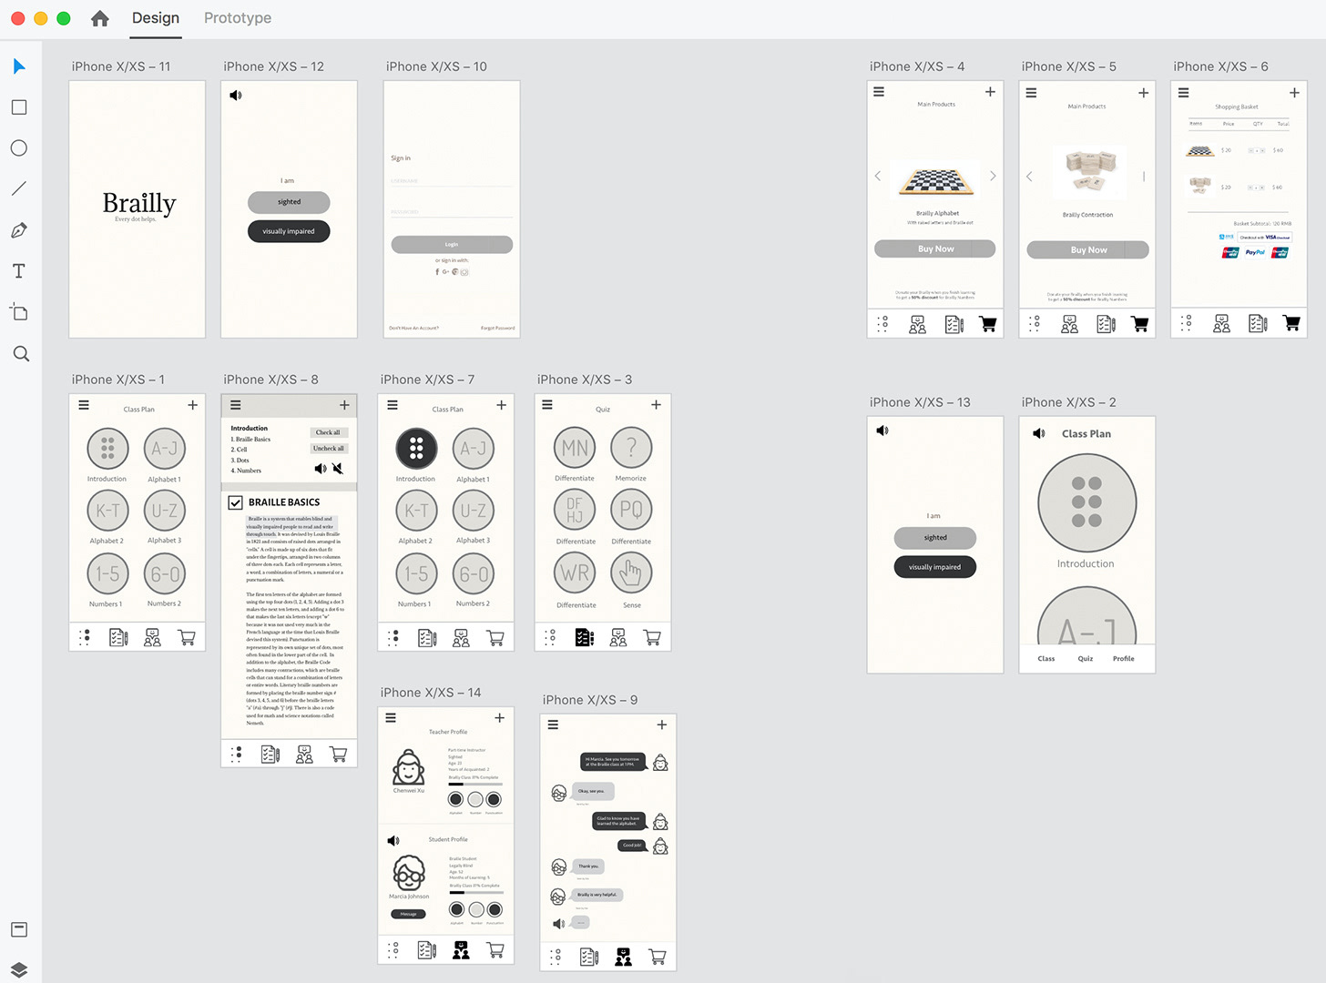
Task: Click mute speaker icon in artboard 8
Action: pyautogui.click(x=338, y=468)
